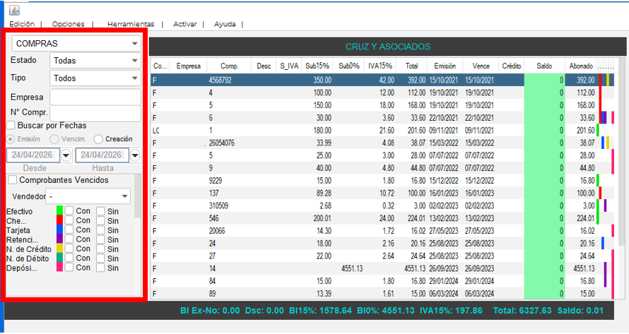This screenshot has height=334, width=629.
Task: Open the Vendedor dropdown
Action: click(x=88, y=196)
